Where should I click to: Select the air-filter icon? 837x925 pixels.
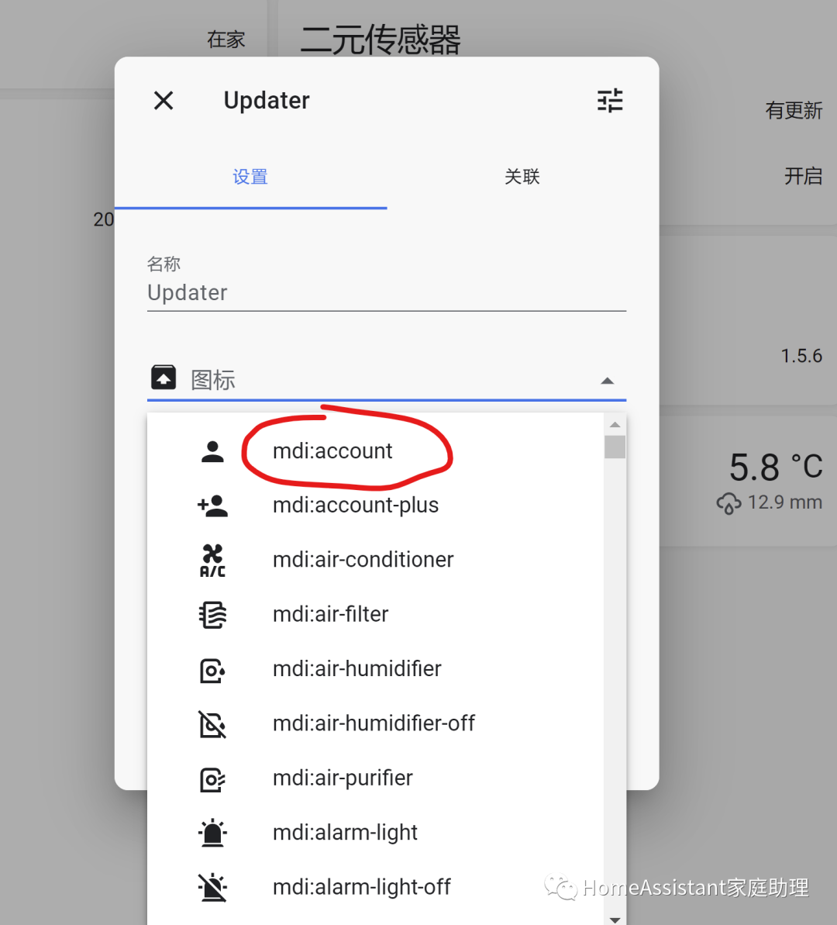click(212, 615)
